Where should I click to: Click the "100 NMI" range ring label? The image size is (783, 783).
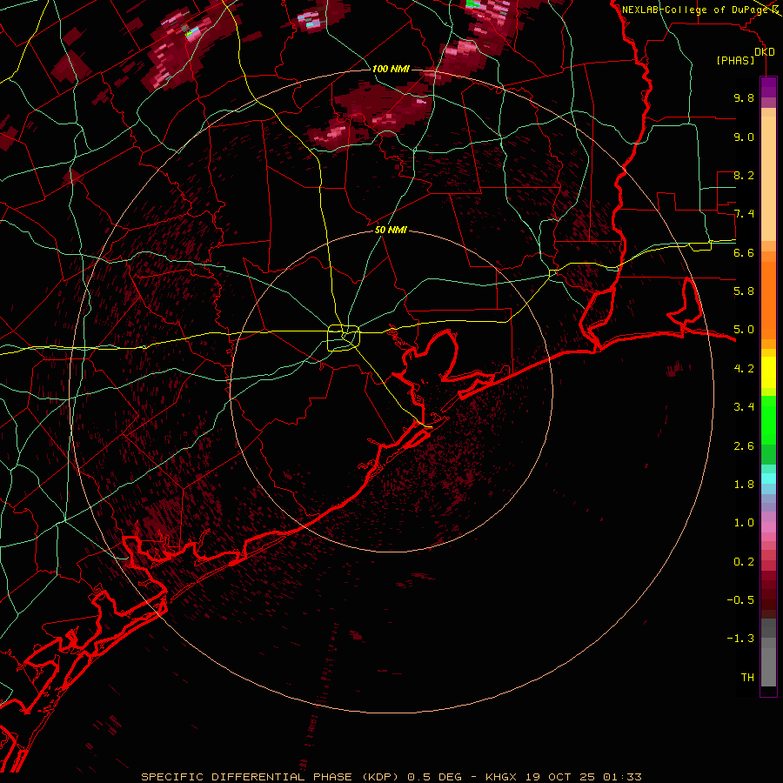[391, 69]
